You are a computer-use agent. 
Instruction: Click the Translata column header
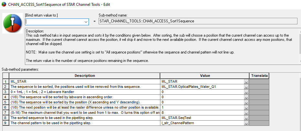click(259, 76)
